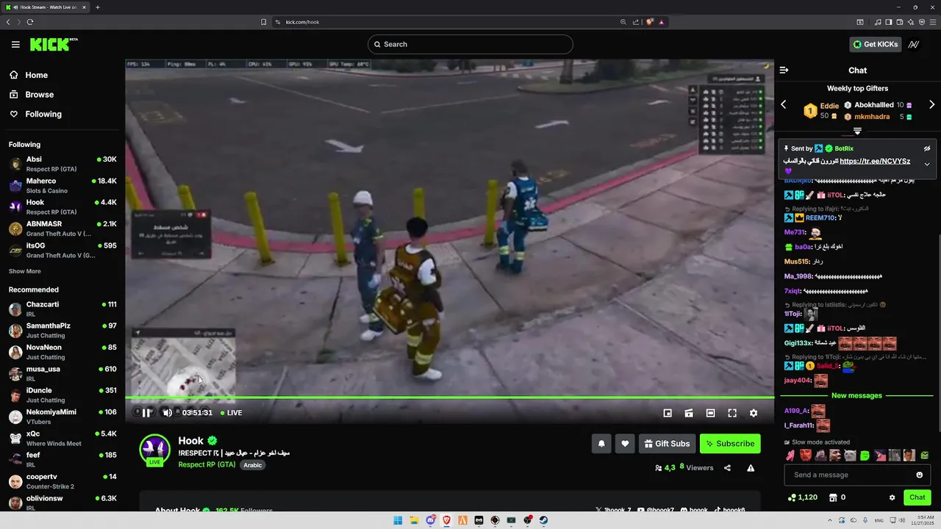This screenshot has width=941, height=529.
Task: Enable mini player mode
Action: [668, 413]
